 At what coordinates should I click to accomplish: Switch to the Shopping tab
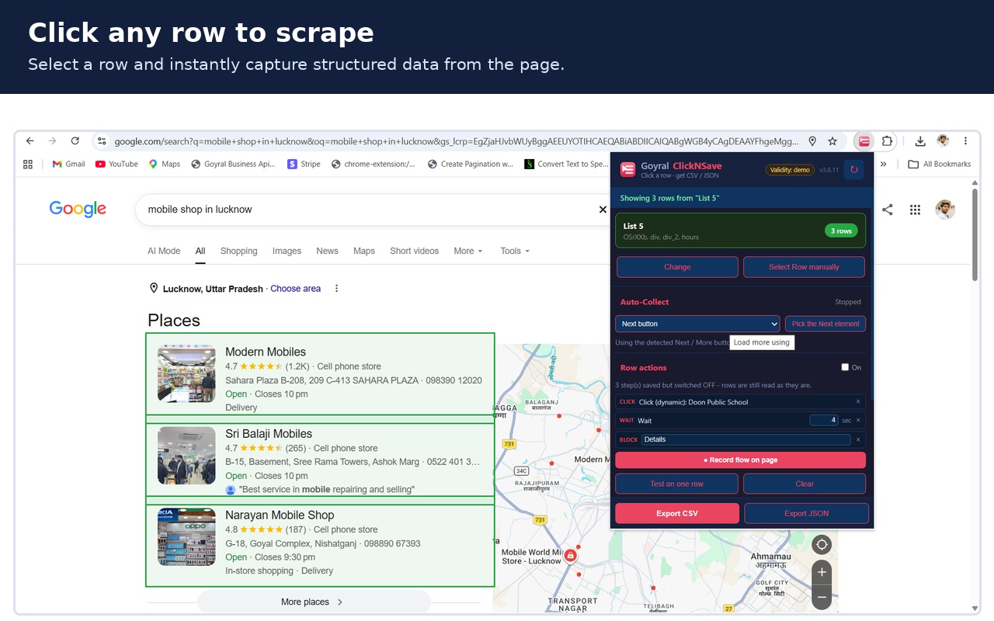coord(238,251)
